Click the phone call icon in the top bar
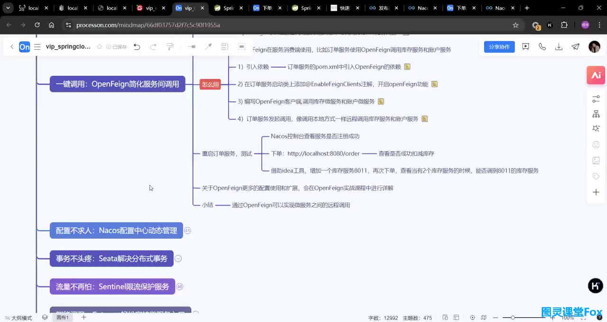This screenshot has height=322, width=607. [542, 46]
